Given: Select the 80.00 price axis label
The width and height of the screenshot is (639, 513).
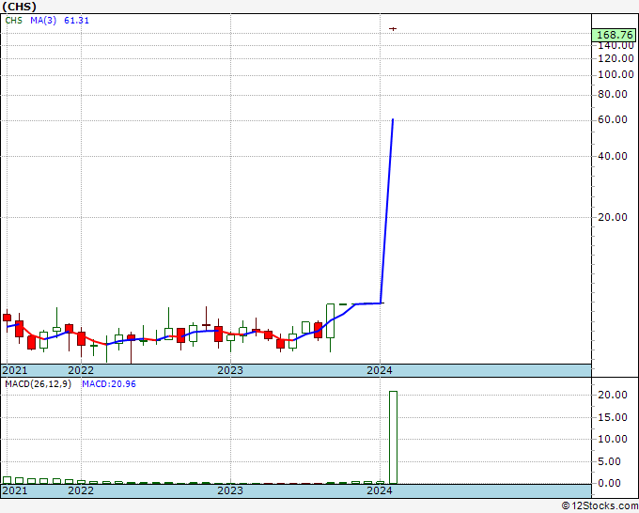Looking at the screenshot, I should tap(613, 94).
